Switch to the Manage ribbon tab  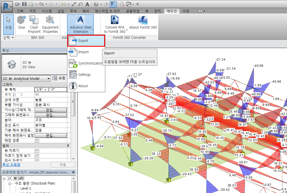[x=157, y=11]
